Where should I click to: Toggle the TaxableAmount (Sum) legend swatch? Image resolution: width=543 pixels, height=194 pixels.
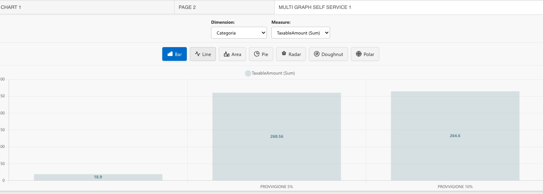[x=248, y=73]
